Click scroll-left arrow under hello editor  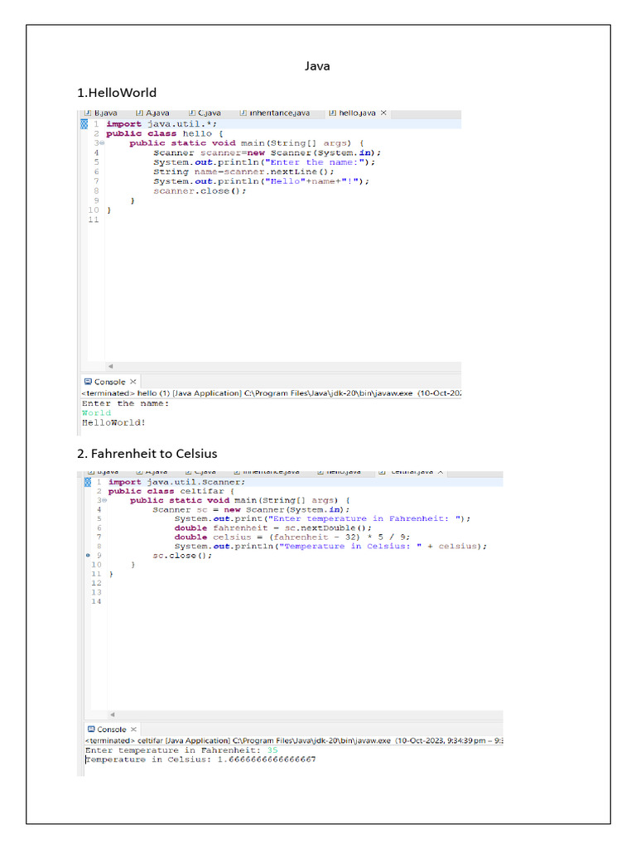click(x=110, y=366)
